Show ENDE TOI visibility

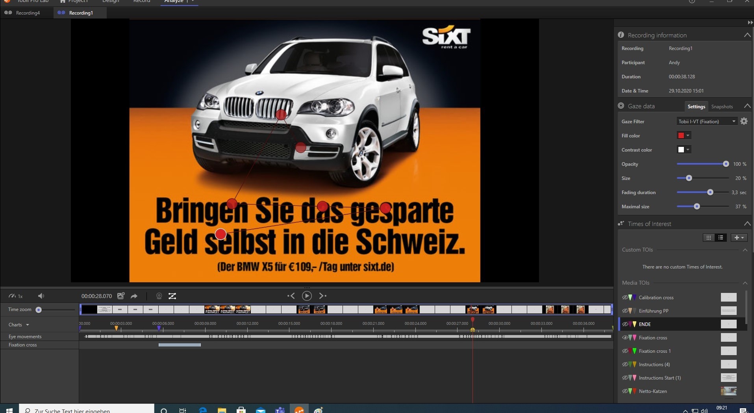pos(625,324)
